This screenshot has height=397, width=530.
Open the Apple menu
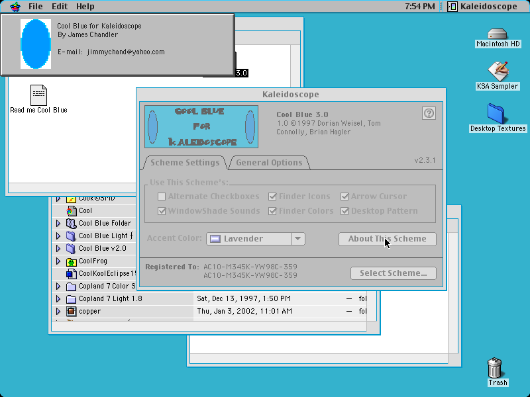[x=15, y=7]
